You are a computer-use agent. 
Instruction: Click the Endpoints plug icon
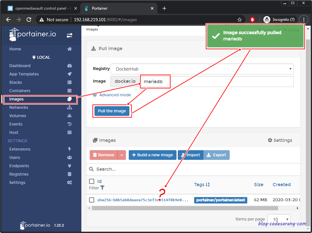pyautogui.click(x=70, y=166)
